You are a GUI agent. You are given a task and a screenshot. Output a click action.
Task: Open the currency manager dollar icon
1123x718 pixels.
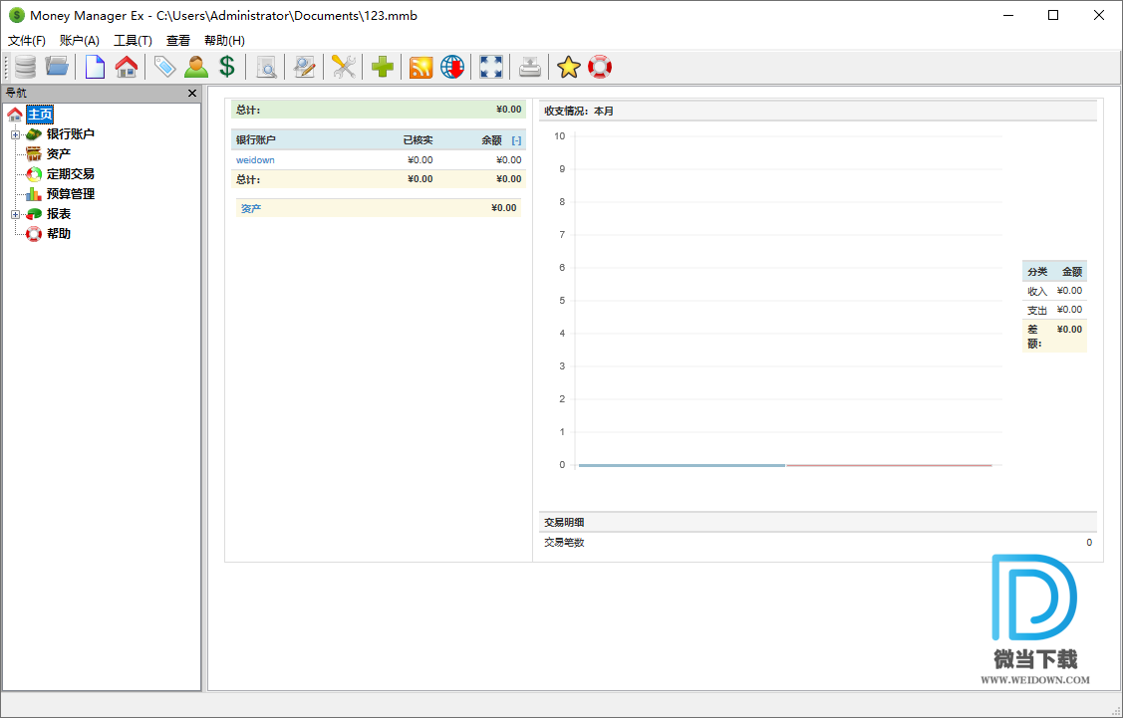coord(227,67)
